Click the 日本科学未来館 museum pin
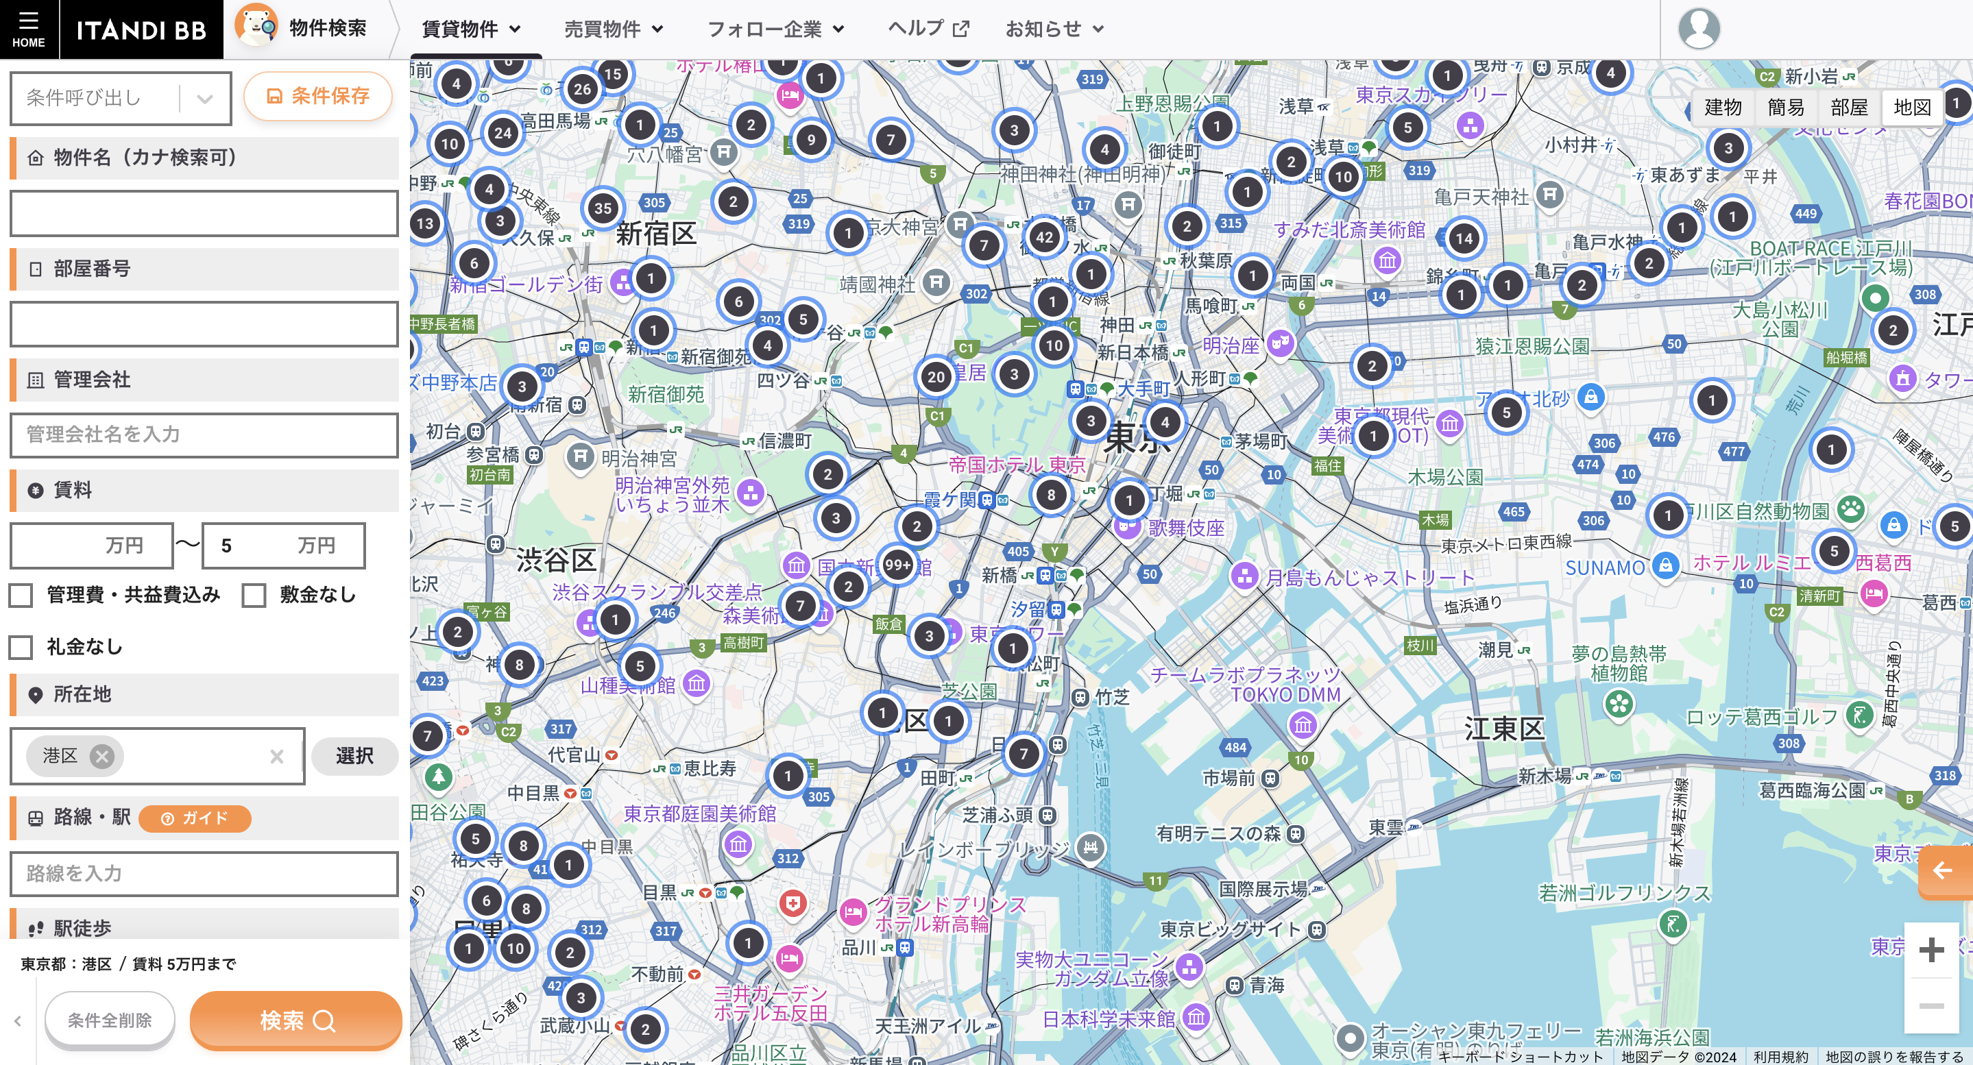Viewport: 1973px width, 1065px height. (x=1196, y=1018)
